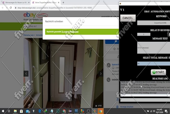170x114 pixels.
Task: Open File Explorer from the taskbar
Action: click(x=15, y=111)
